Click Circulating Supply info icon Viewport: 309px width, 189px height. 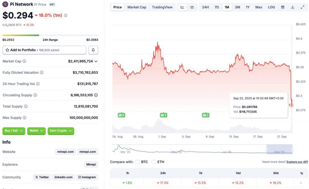[x=35, y=95]
